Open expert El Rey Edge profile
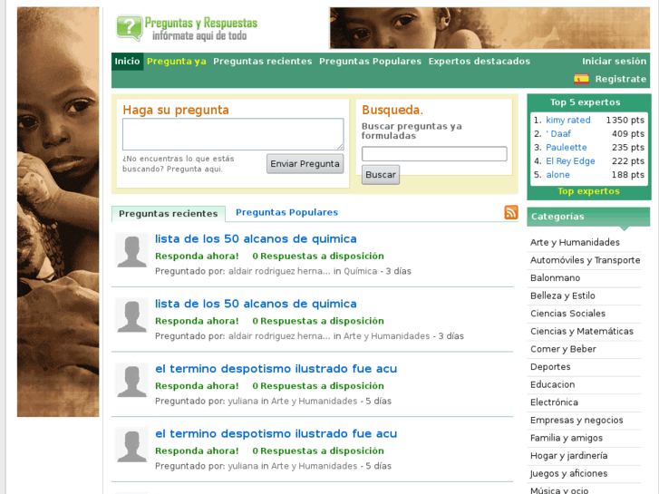Screen dimensions: 659x494 click(570, 161)
